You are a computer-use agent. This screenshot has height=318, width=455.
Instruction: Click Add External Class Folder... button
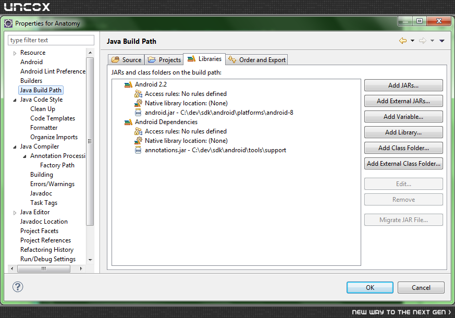(x=403, y=164)
